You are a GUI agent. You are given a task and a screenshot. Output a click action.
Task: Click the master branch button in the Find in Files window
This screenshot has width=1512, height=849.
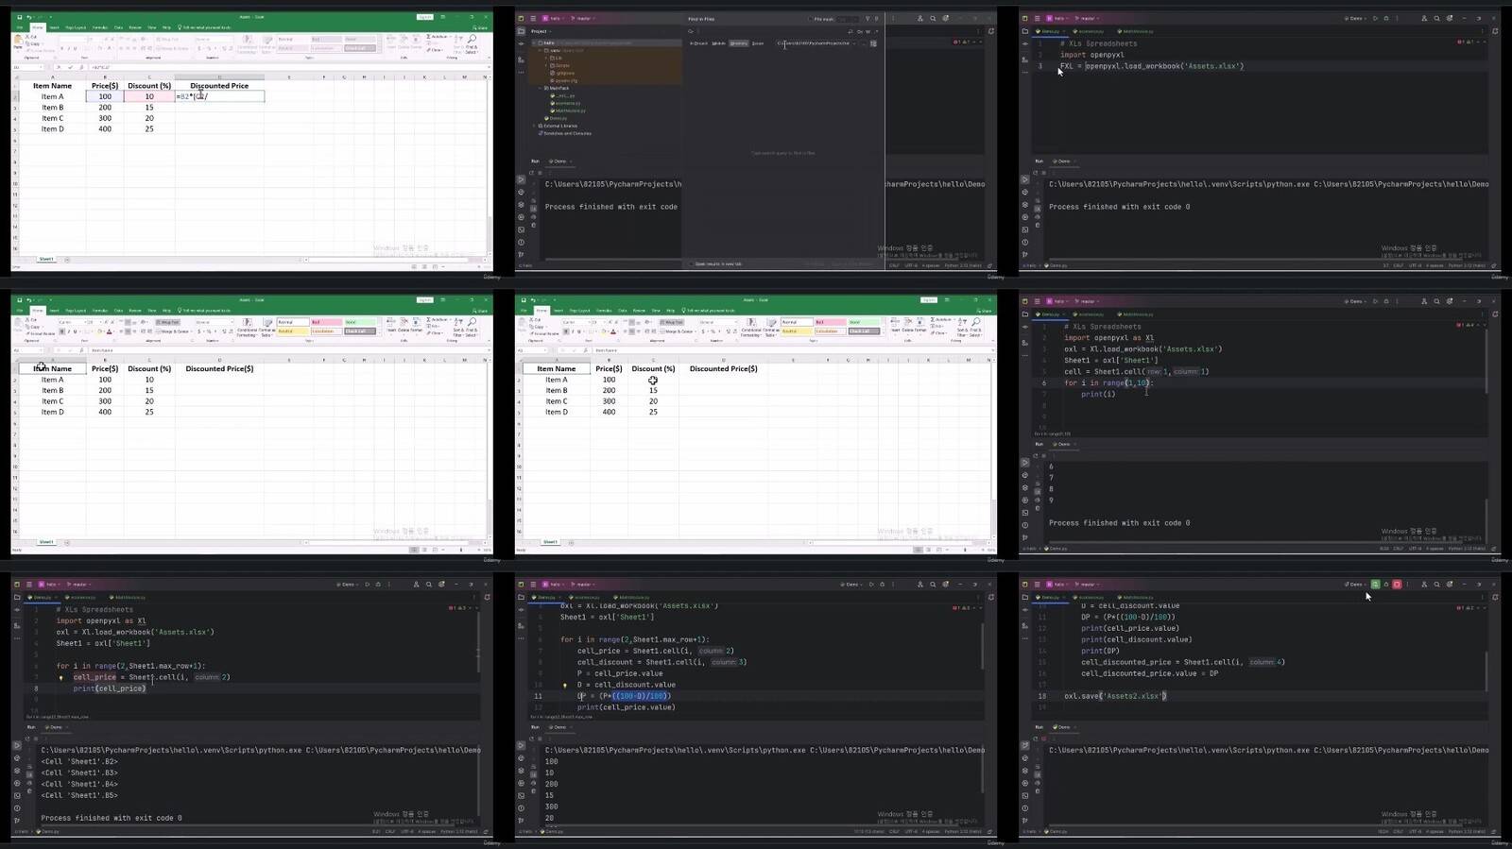pos(583,18)
